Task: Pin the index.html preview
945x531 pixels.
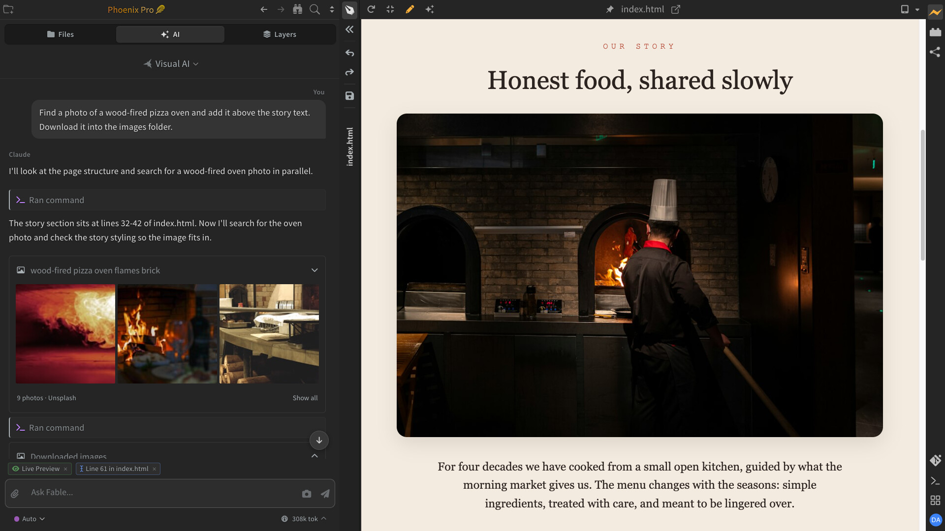Action: [610, 9]
